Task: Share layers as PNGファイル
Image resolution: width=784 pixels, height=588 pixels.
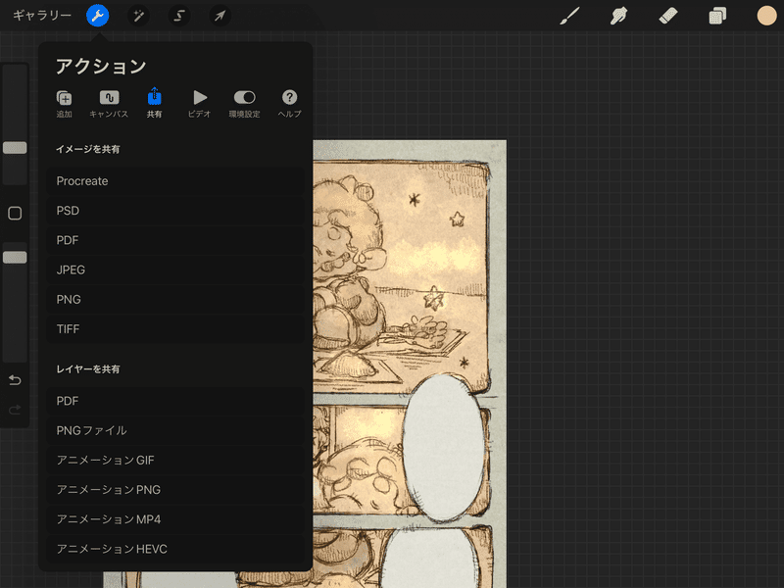Action: (175, 430)
